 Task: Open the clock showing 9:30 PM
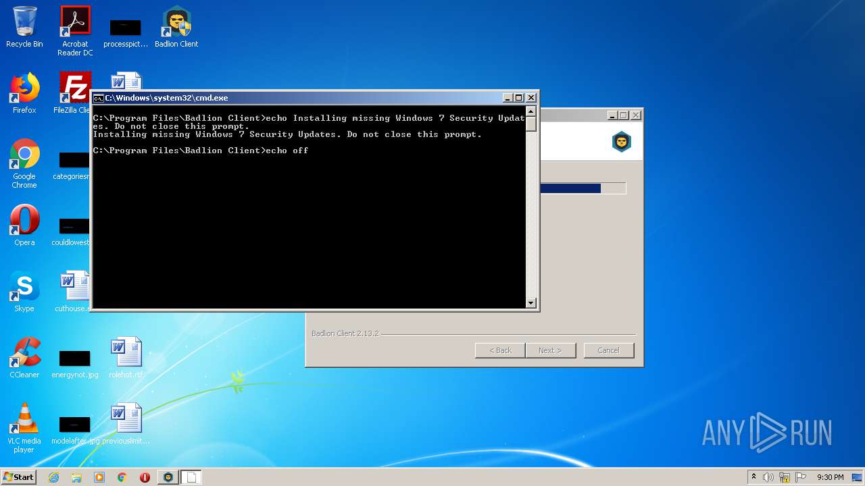click(x=831, y=477)
